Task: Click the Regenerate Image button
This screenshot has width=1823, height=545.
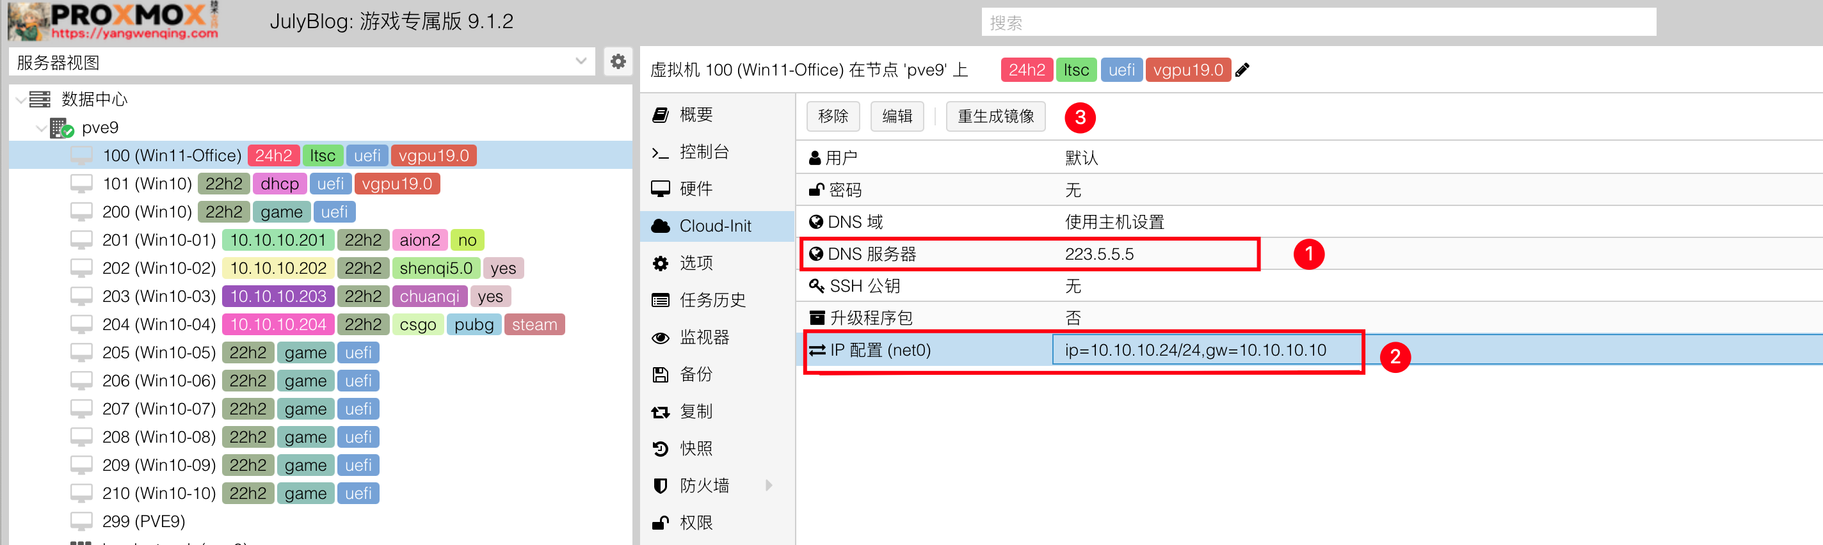Action: click(995, 116)
